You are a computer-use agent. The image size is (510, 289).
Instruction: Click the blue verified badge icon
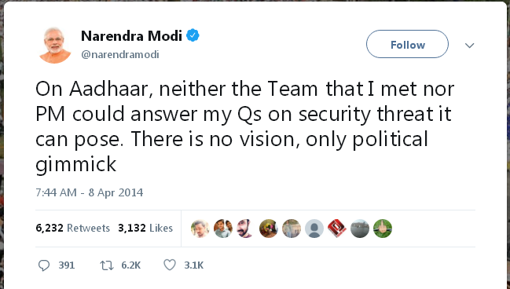click(x=193, y=35)
